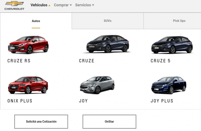The width and height of the screenshot is (201, 131).
Task: Open the blue Cruze 5 hatchback image
Action: [172, 44]
